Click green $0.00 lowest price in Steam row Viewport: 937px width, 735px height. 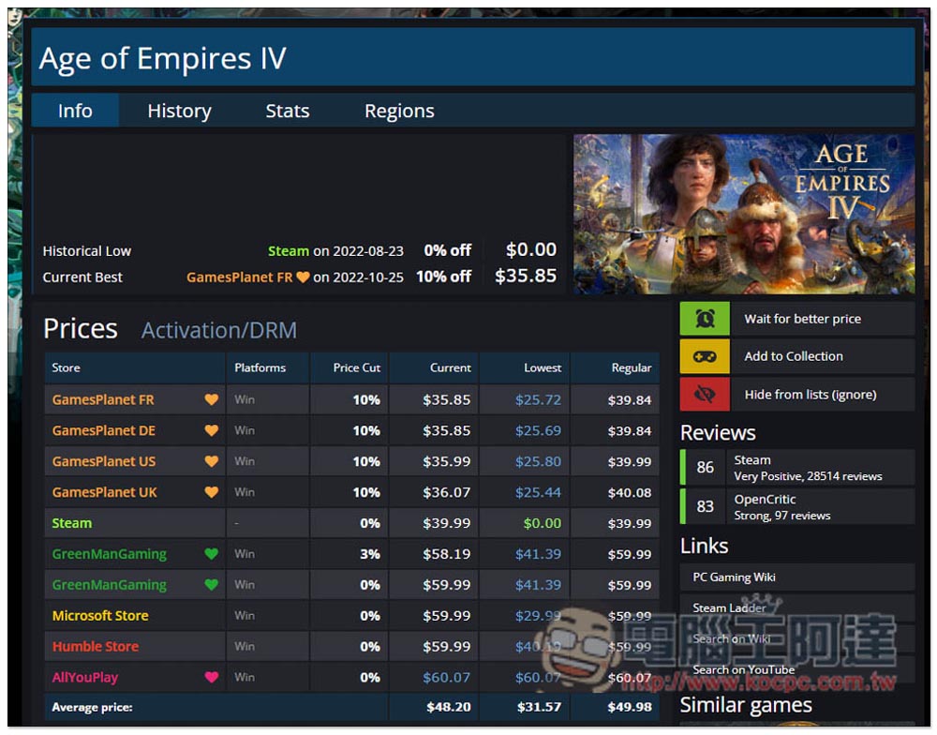(542, 523)
